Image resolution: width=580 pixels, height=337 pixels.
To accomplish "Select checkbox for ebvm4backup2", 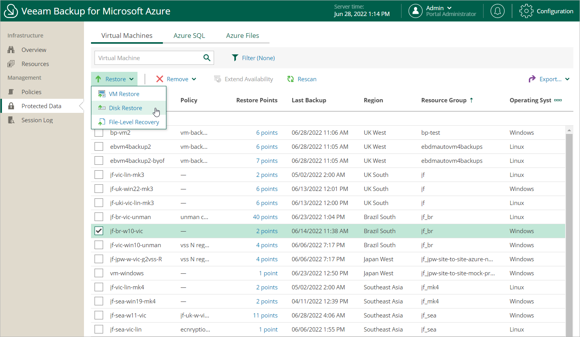I will (x=99, y=146).
